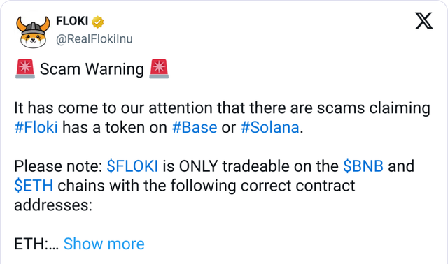Viewport: 448px width, 264px height.
Task: Open the X logo link
Action: [x=424, y=20]
